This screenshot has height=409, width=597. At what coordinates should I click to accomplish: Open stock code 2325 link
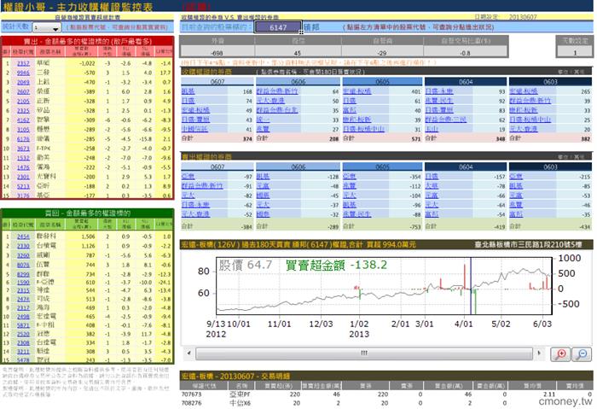click(x=23, y=110)
